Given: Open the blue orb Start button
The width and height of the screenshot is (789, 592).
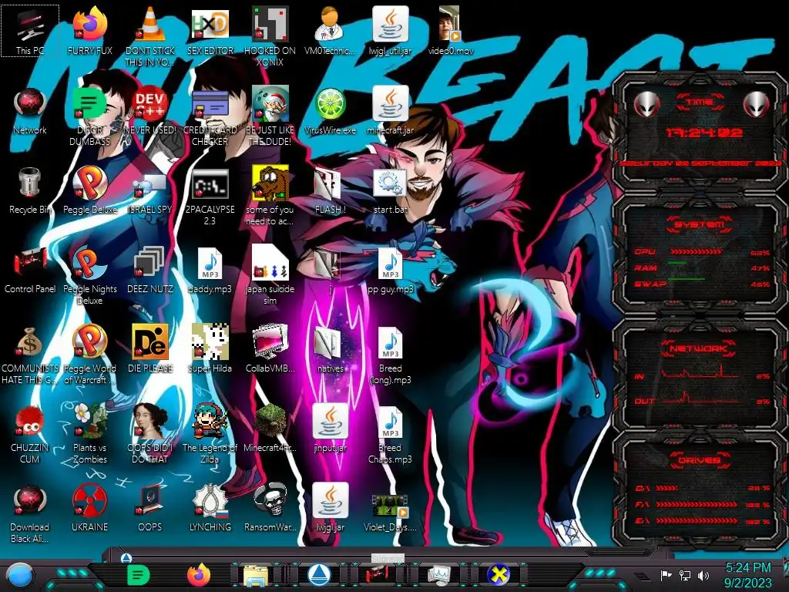Looking at the screenshot, I should click(x=20, y=575).
